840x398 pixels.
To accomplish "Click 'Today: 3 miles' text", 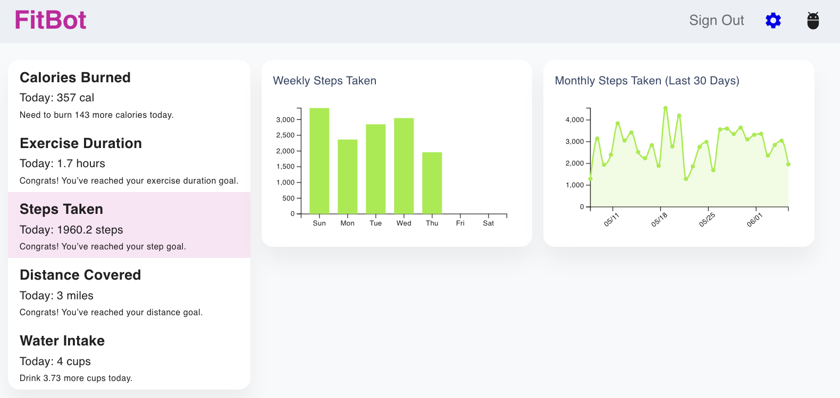I will point(56,296).
